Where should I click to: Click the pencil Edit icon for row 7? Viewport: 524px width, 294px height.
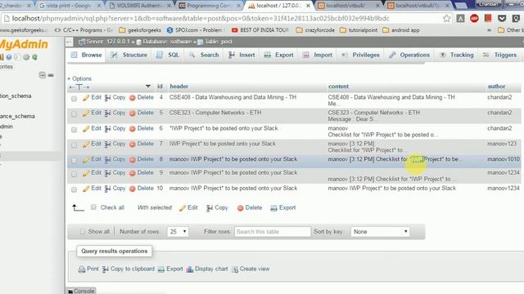[x=86, y=145]
